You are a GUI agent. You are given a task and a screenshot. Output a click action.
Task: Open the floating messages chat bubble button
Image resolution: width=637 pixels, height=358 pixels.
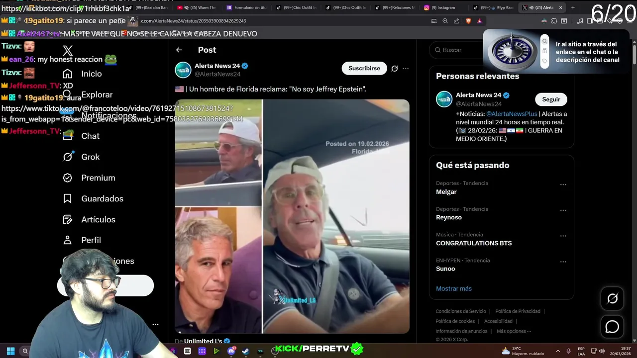[612, 327]
